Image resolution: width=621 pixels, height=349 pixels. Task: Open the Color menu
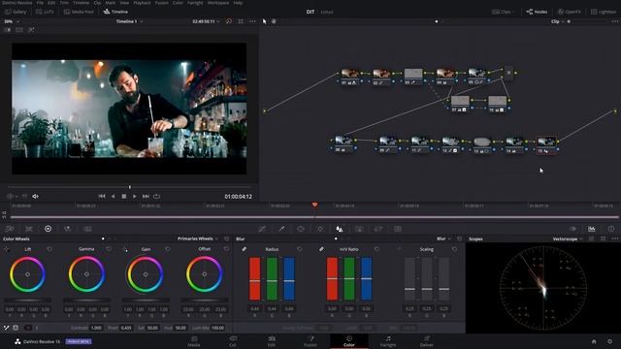(x=178, y=3)
